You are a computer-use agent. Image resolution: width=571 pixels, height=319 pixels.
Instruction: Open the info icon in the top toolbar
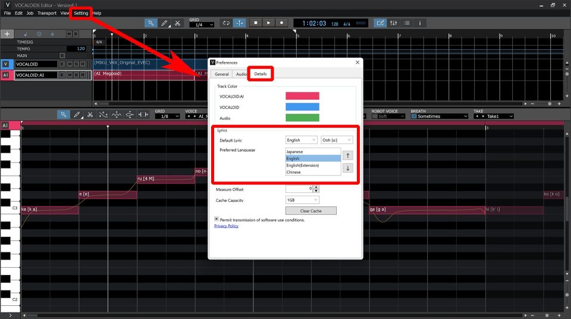[420, 23]
